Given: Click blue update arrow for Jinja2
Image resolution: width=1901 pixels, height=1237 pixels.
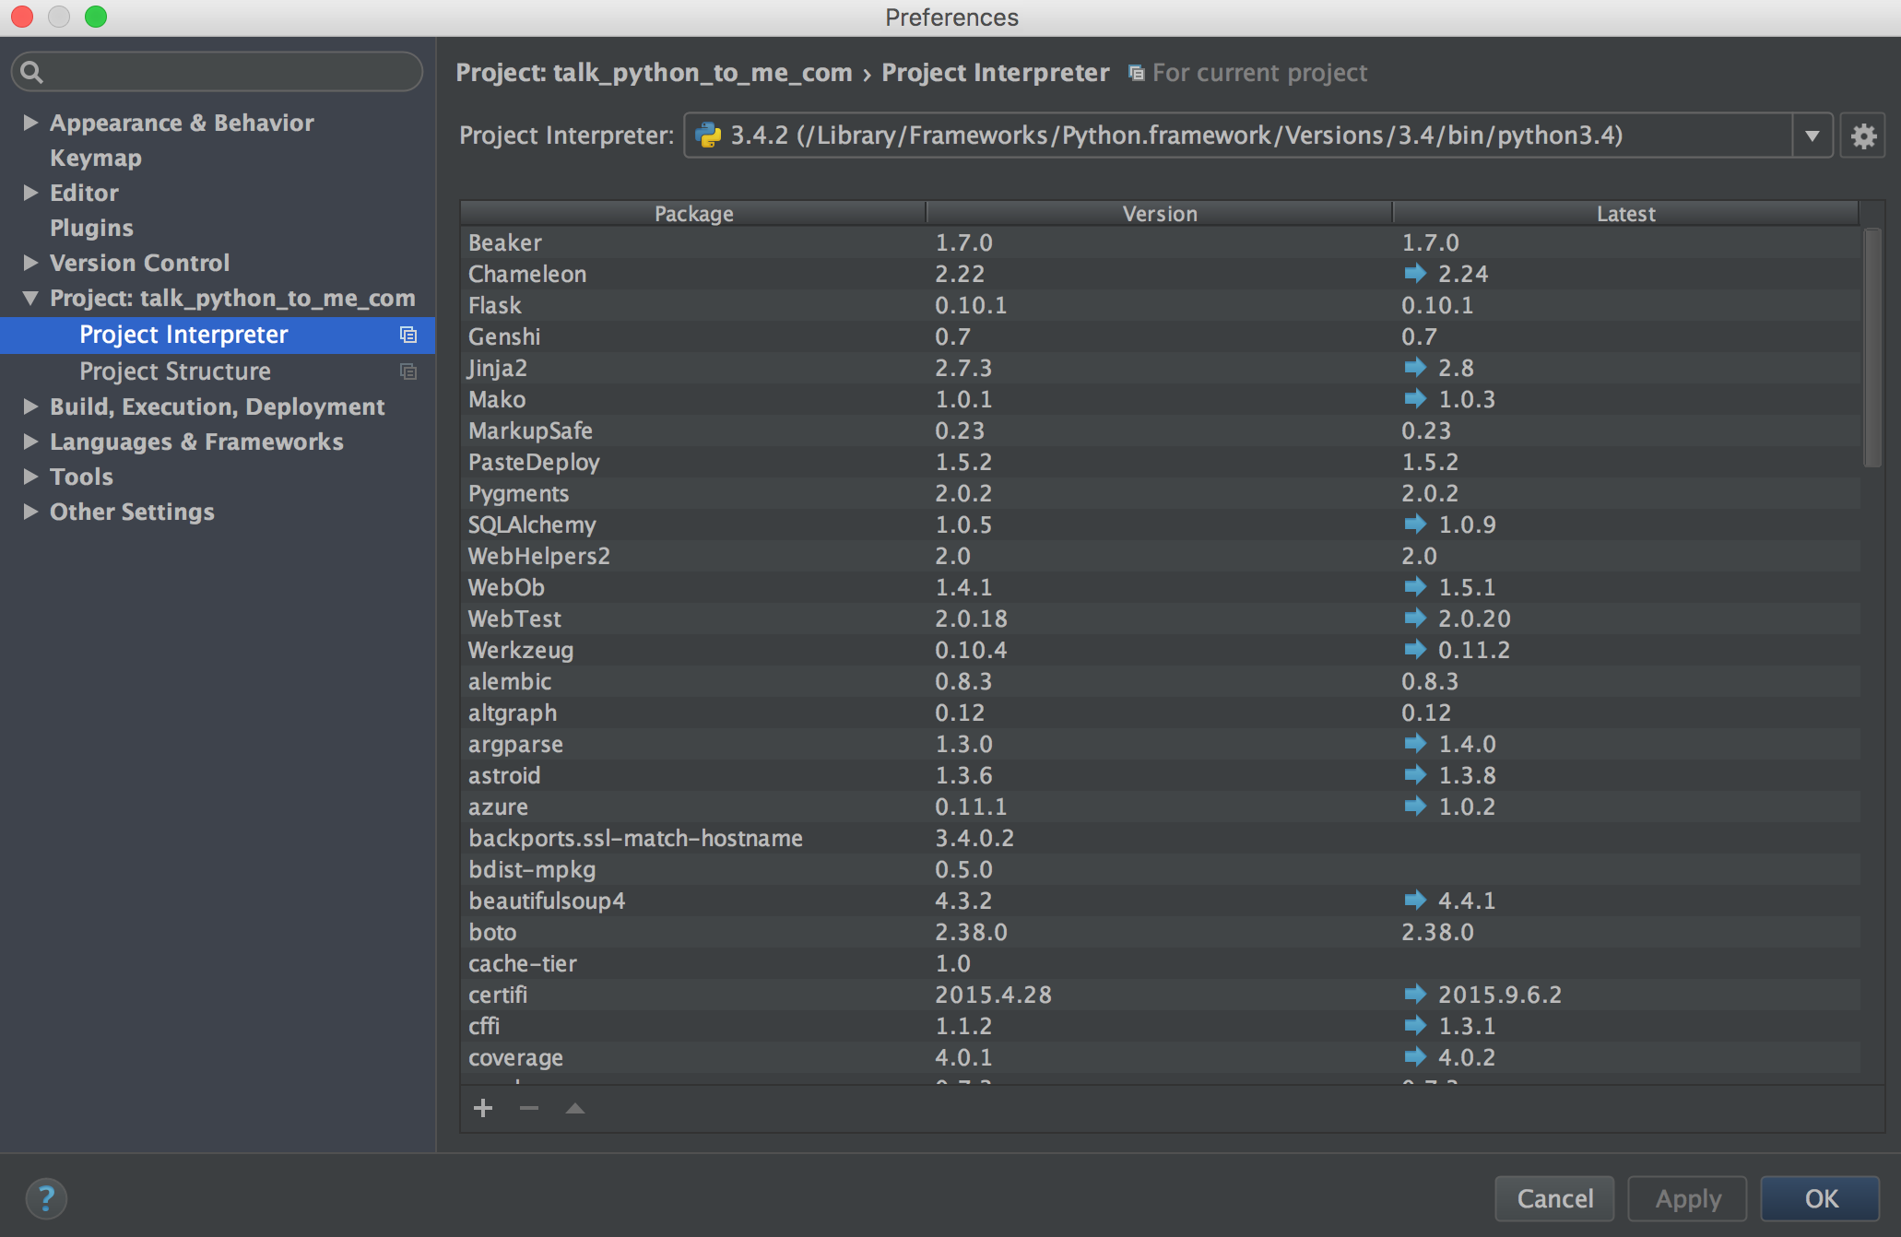Looking at the screenshot, I should point(1414,368).
